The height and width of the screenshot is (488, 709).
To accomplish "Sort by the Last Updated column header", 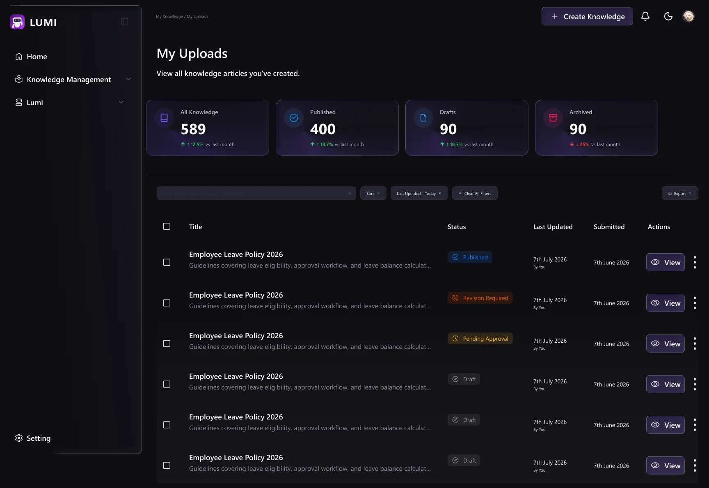I will 553,227.
